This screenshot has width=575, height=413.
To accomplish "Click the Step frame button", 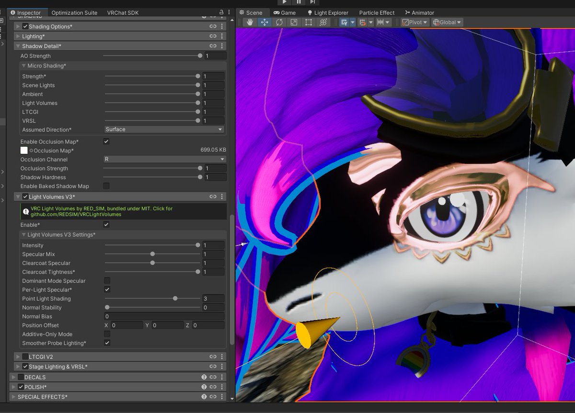I will point(313,2).
